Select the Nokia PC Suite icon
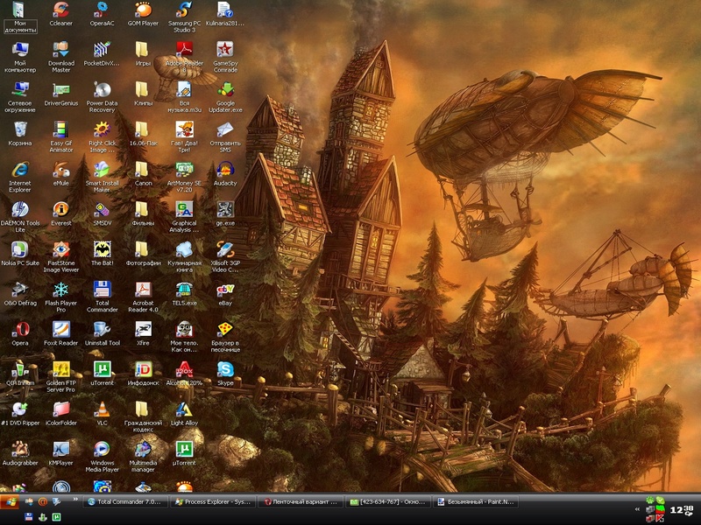701x525 pixels. click(x=20, y=249)
